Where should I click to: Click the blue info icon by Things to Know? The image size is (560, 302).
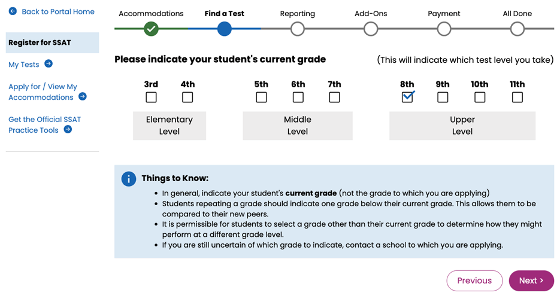[x=128, y=179]
